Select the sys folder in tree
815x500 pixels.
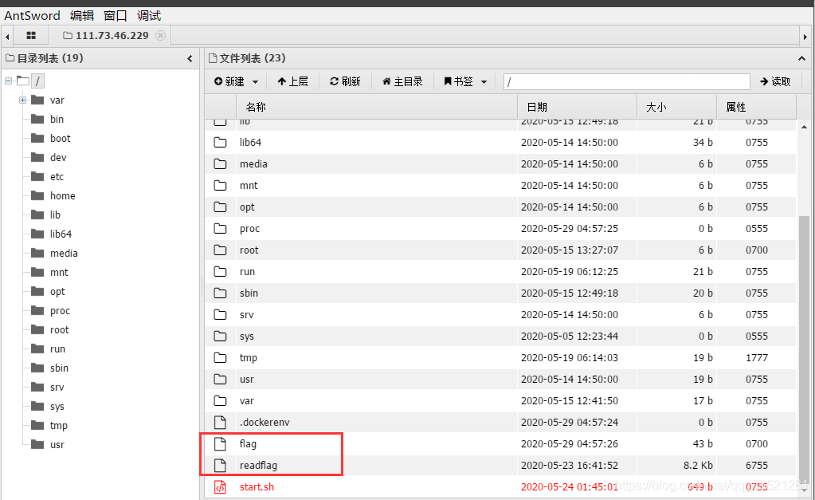click(57, 407)
